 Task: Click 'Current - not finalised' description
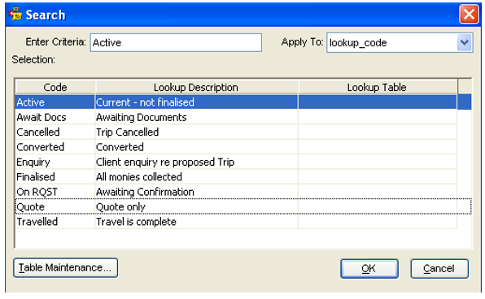196,102
